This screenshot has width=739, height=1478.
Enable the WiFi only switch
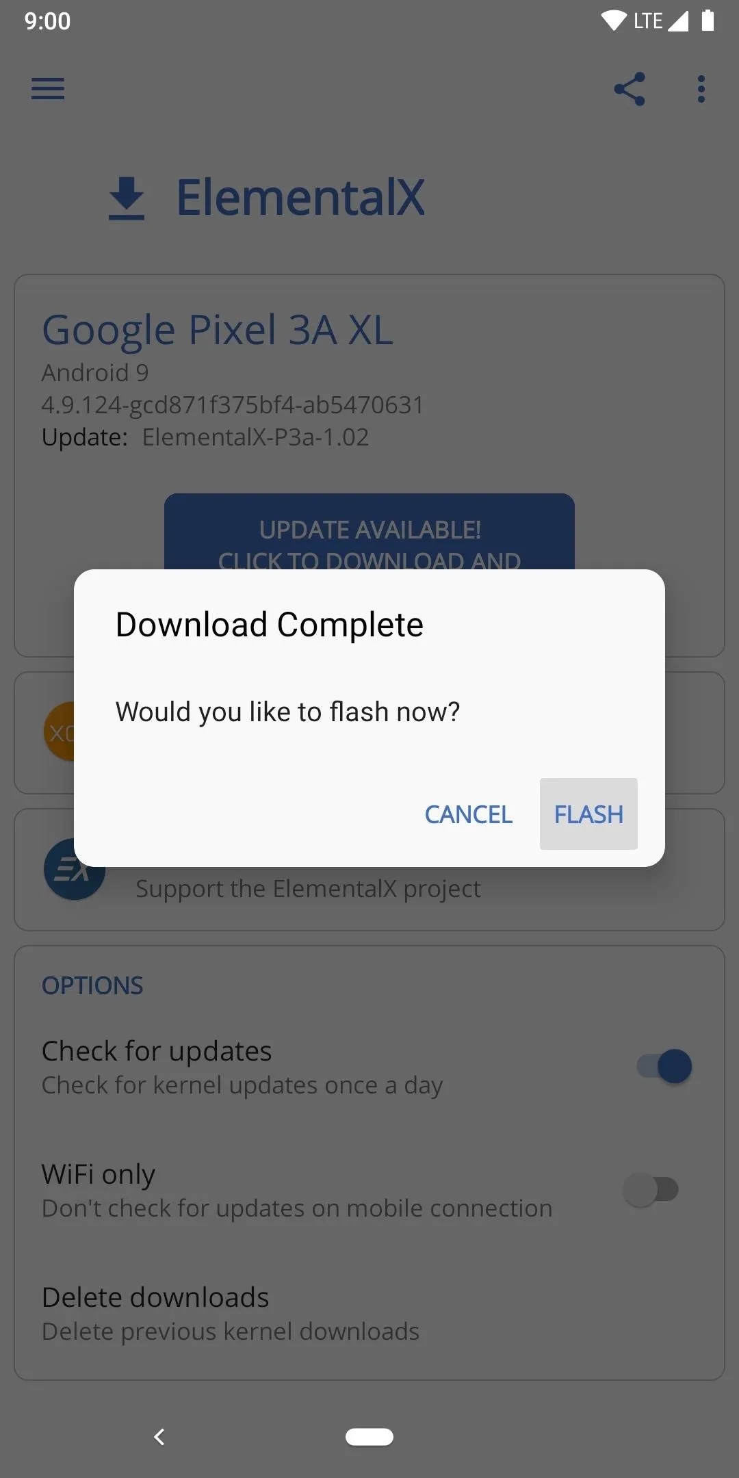click(x=651, y=1189)
